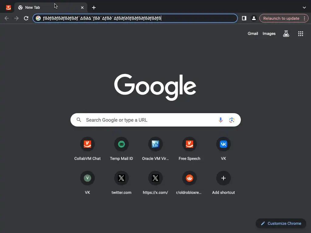Viewport: 311px width, 233px height.
Task: Close the New Tab tab
Action: click(x=82, y=8)
